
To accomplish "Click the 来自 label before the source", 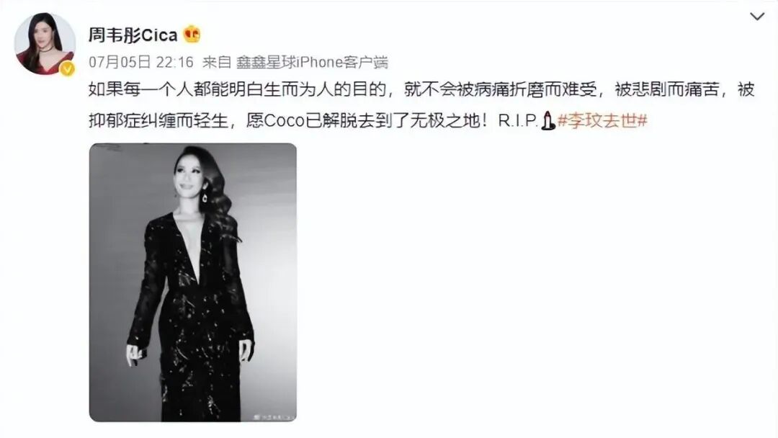I will tap(217, 62).
